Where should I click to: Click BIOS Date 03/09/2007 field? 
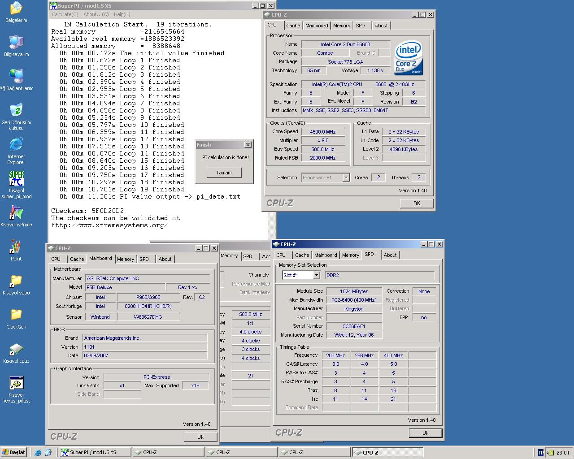coord(145,355)
